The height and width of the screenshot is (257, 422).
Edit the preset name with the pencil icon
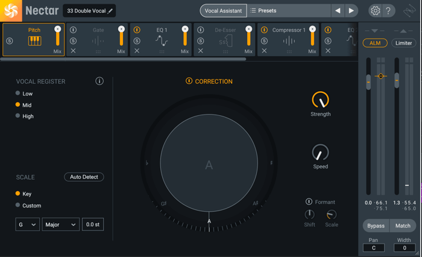110,11
